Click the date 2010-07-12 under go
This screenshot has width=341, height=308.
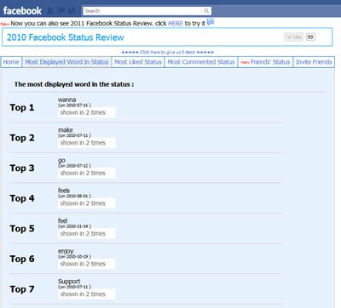pyautogui.click(x=74, y=166)
